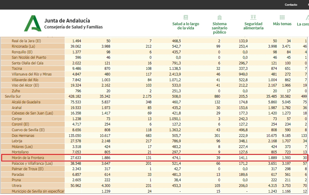
Task: Select the Municipio de Sevilla sin especificar row
Action: (x=38, y=191)
